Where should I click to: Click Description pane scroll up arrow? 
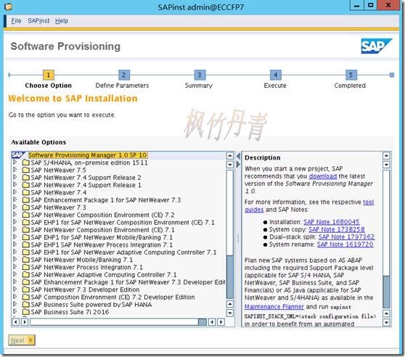click(386, 156)
